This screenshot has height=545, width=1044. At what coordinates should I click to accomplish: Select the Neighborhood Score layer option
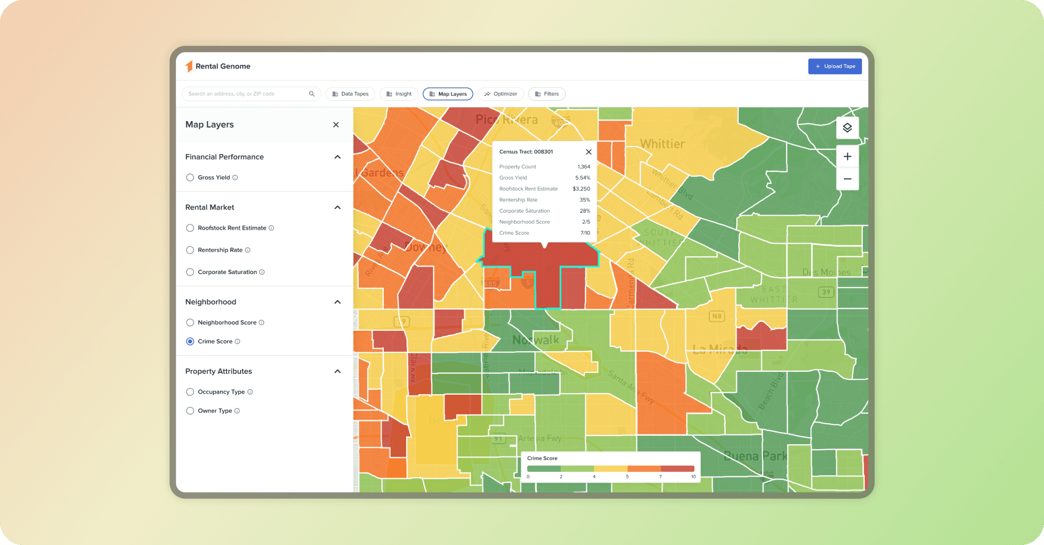point(190,323)
